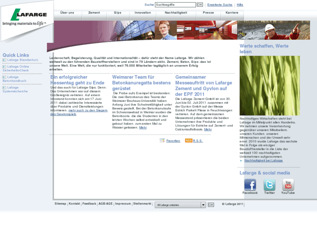Open the Nachhaltigkeit menu
This screenshot has width=317, height=238.
(176, 13)
